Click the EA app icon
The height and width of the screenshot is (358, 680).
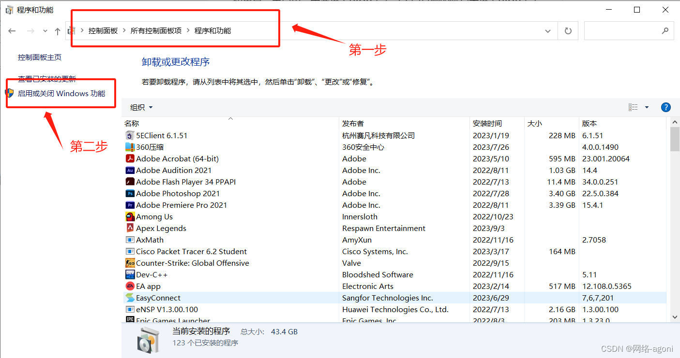click(x=130, y=286)
